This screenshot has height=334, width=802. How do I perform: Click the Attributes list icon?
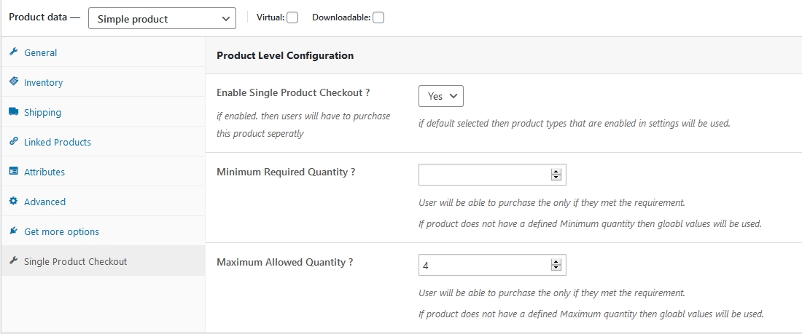[x=13, y=172]
